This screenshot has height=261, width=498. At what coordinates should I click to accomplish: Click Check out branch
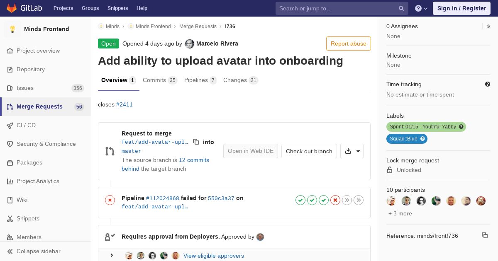(x=309, y=151)
